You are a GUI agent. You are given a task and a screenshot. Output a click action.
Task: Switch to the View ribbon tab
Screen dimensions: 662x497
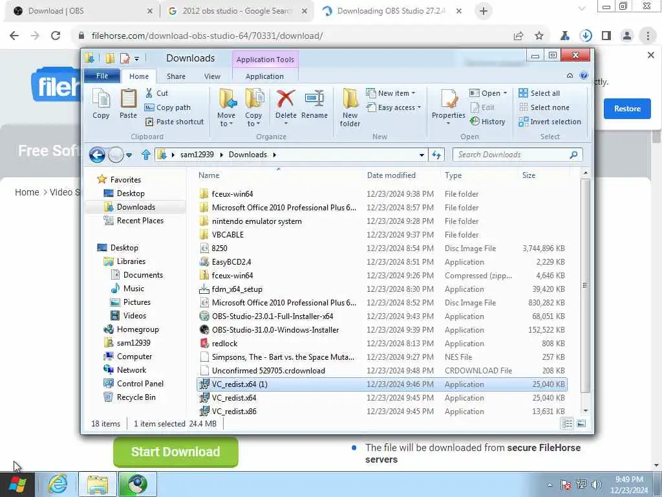(212, 76)
